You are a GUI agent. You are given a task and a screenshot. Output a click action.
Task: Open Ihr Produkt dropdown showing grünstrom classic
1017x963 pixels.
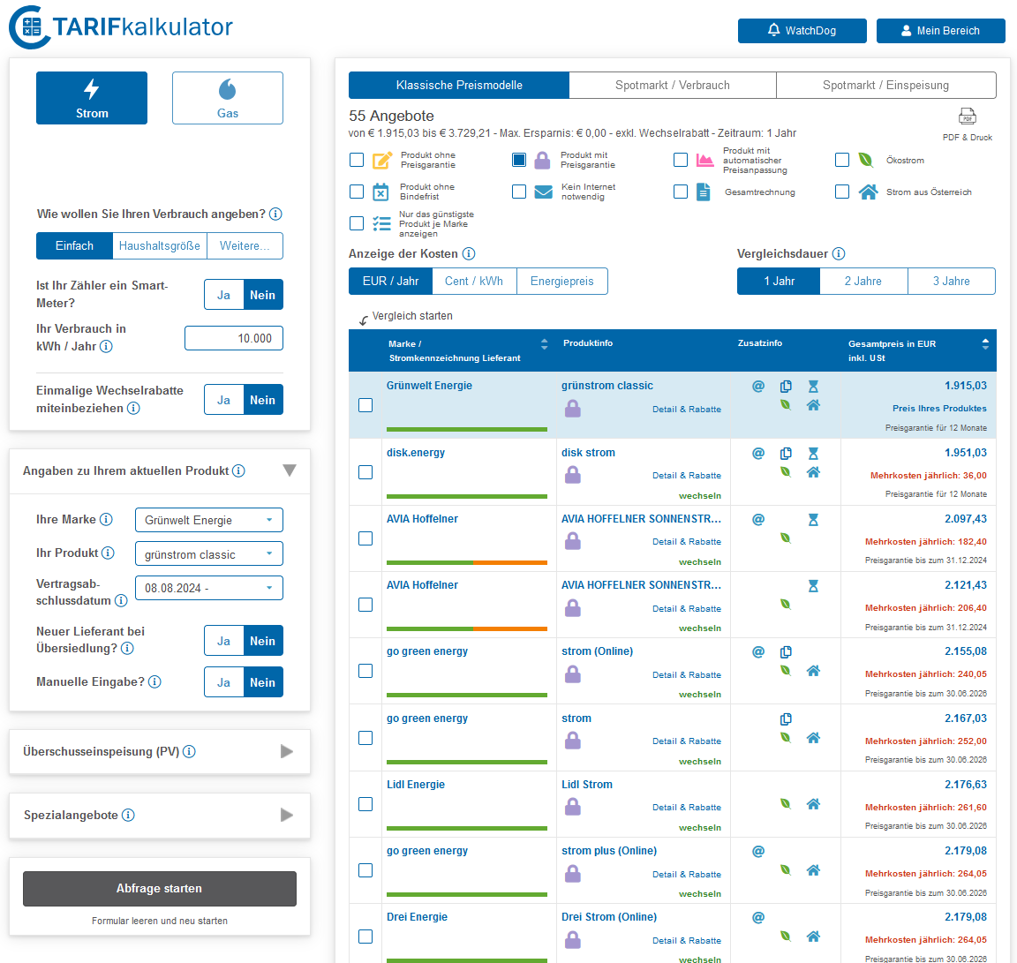(209, 553)
